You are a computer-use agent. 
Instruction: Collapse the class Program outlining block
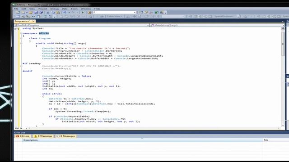[x=21, y=38]
